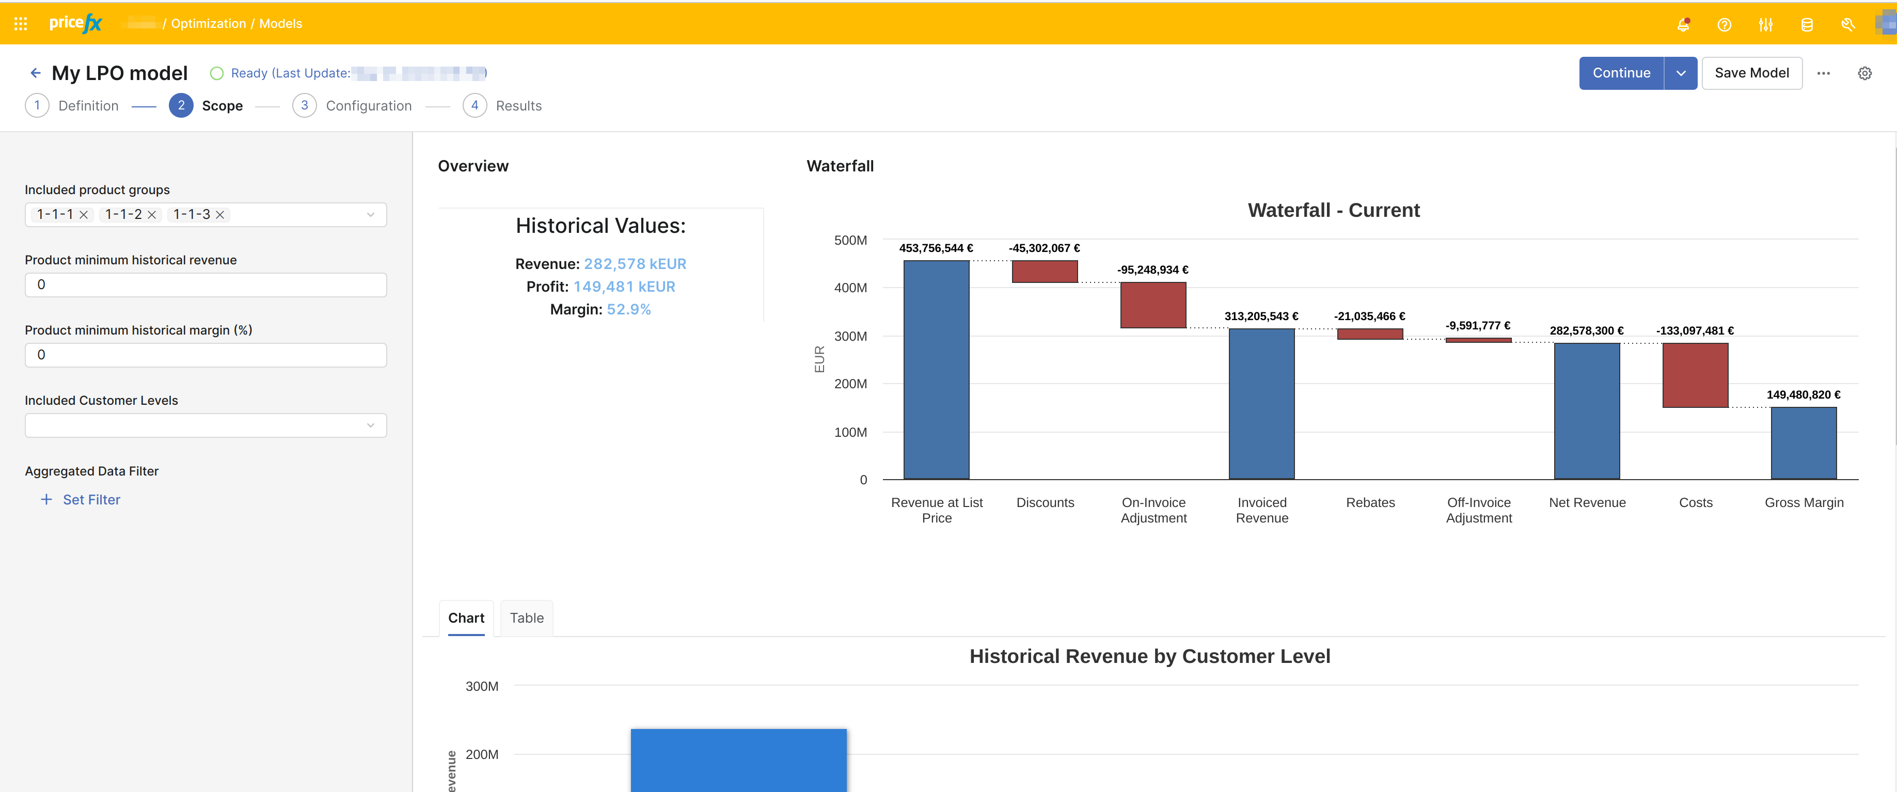Remove the 1-1-1 product group tag
1897x792 pixels.
point(84,215)
